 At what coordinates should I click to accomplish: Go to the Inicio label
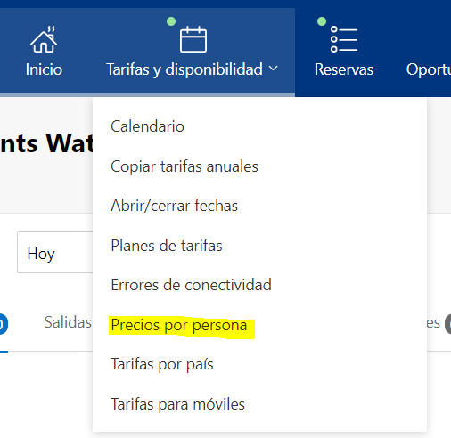coord(44,69)
